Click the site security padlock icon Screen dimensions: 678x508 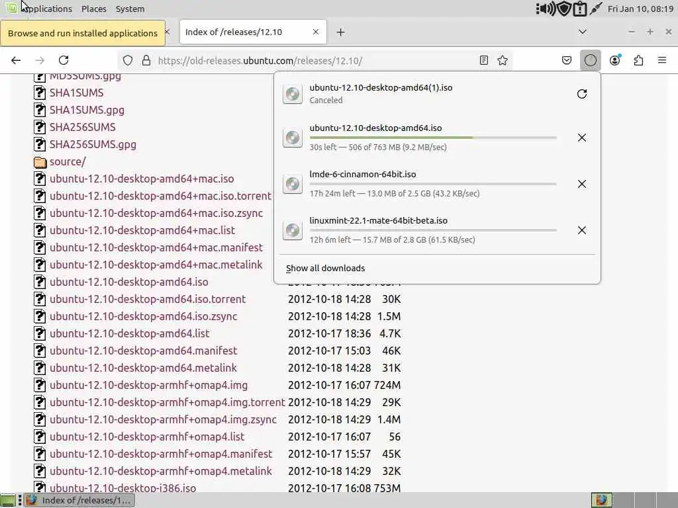146,60
